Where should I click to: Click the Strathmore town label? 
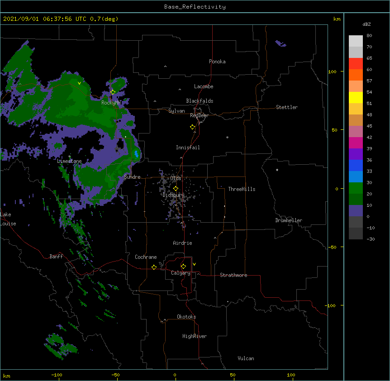[233, 275]
